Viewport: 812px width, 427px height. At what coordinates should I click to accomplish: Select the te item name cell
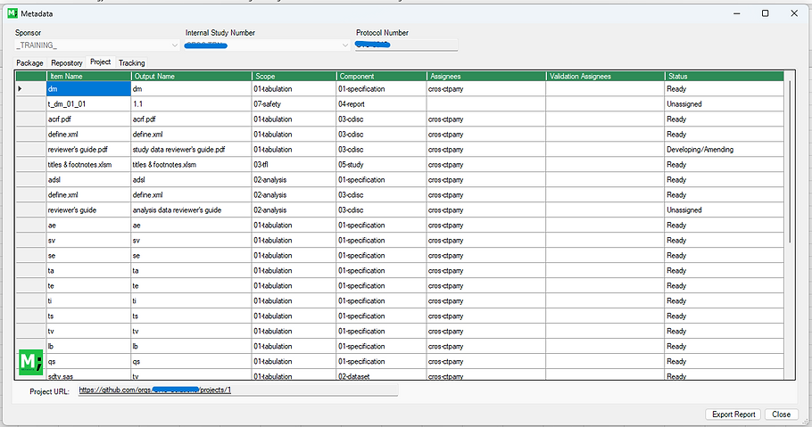point(88,285)
